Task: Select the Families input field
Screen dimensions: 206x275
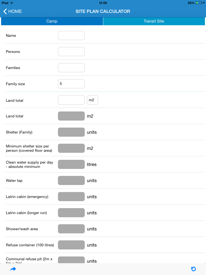Action: point(71,68)
